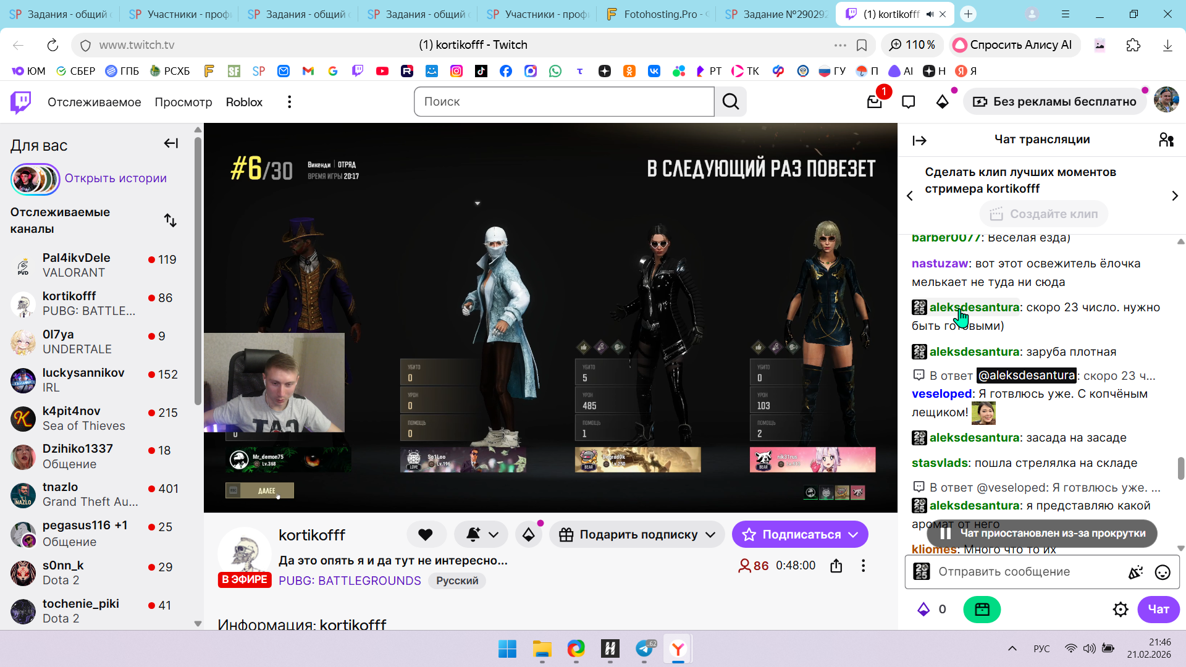Open the chat community users icon
This screenshot has width=1186, height=667.
[1166, 140]
